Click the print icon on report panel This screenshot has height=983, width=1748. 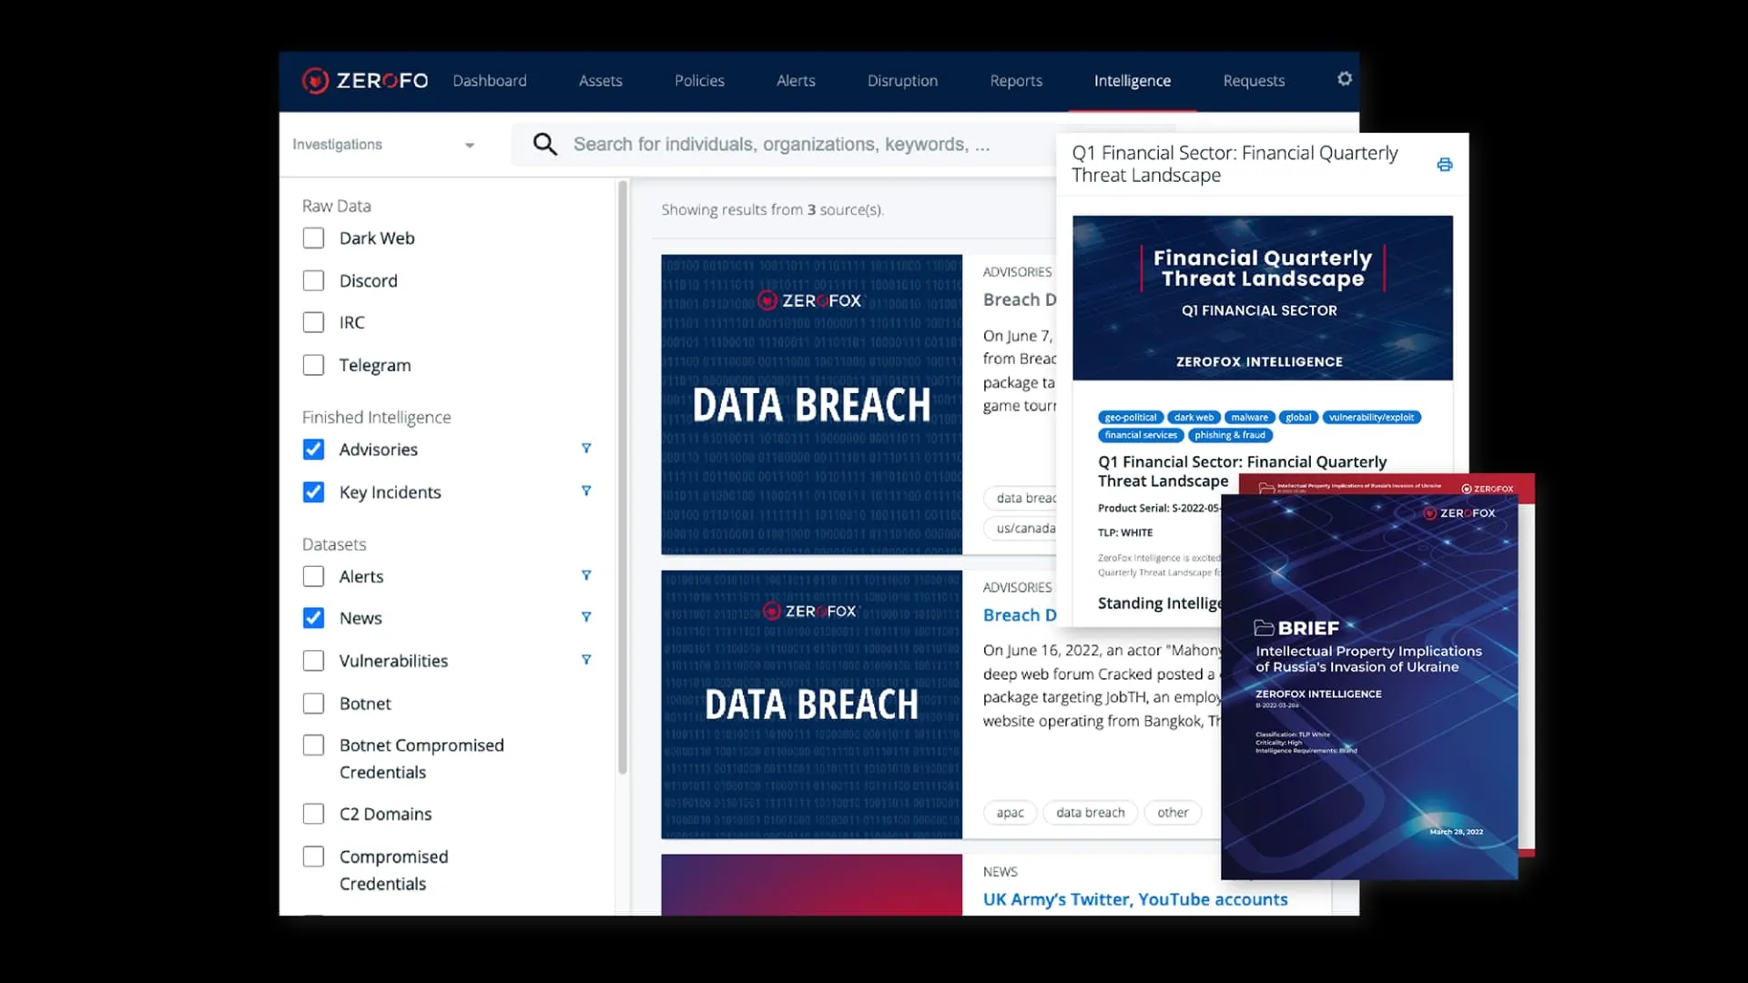point(1444,165)
